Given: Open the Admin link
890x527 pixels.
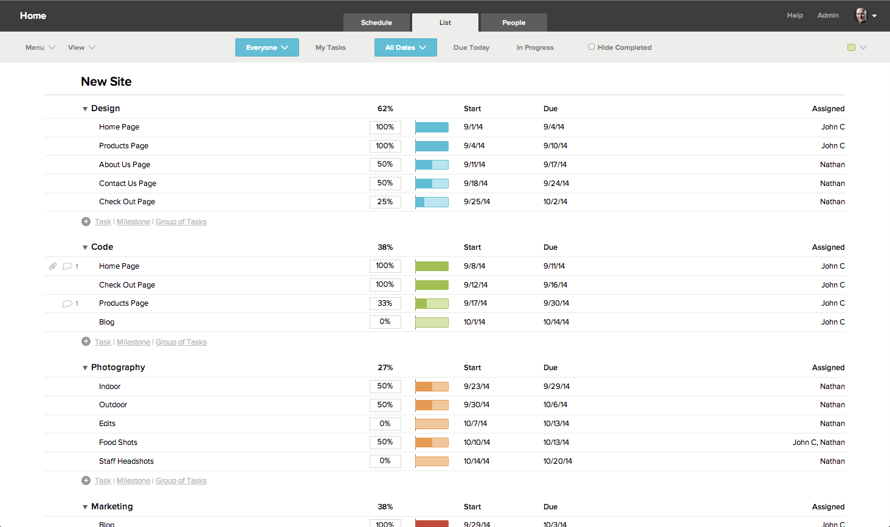Looking at the screenshot, I should 828,16.
